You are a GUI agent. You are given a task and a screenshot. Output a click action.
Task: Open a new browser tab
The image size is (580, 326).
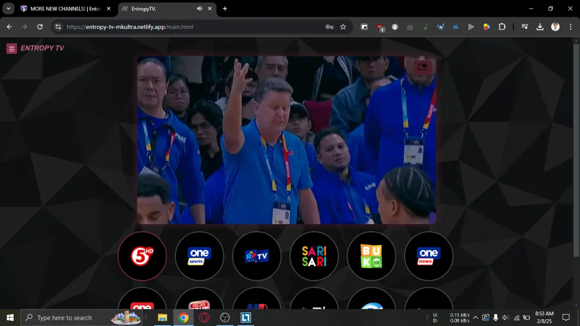(x=225, y=9)
